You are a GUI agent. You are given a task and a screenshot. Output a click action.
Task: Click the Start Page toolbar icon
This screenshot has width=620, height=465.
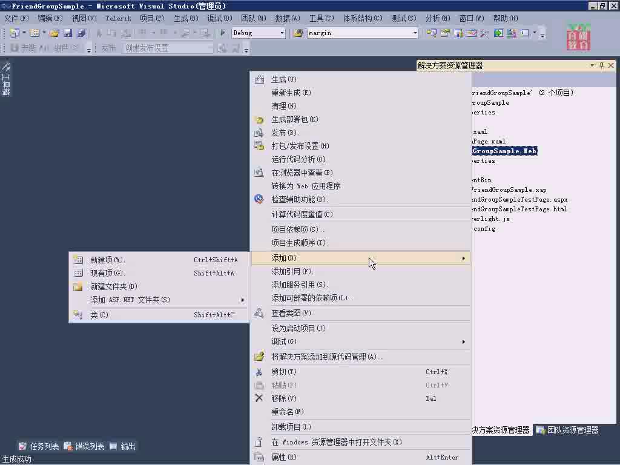pyautogui.click(x=498, y=33)
